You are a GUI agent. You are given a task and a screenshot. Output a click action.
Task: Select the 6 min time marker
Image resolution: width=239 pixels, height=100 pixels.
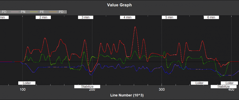[x=211, y=17]
